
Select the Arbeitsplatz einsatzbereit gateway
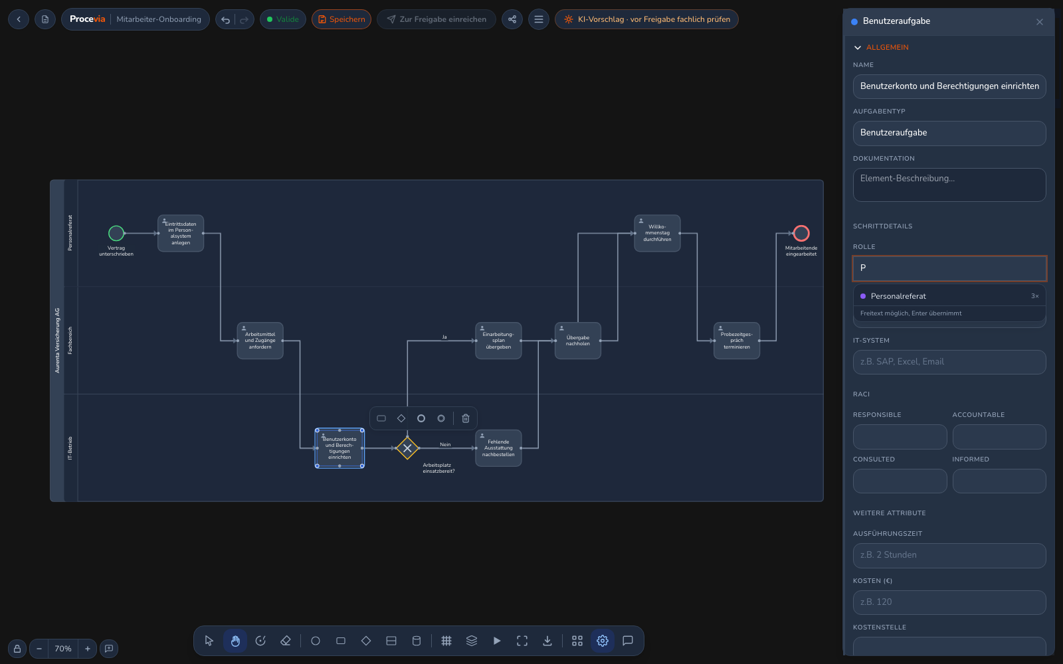[407, 448]
